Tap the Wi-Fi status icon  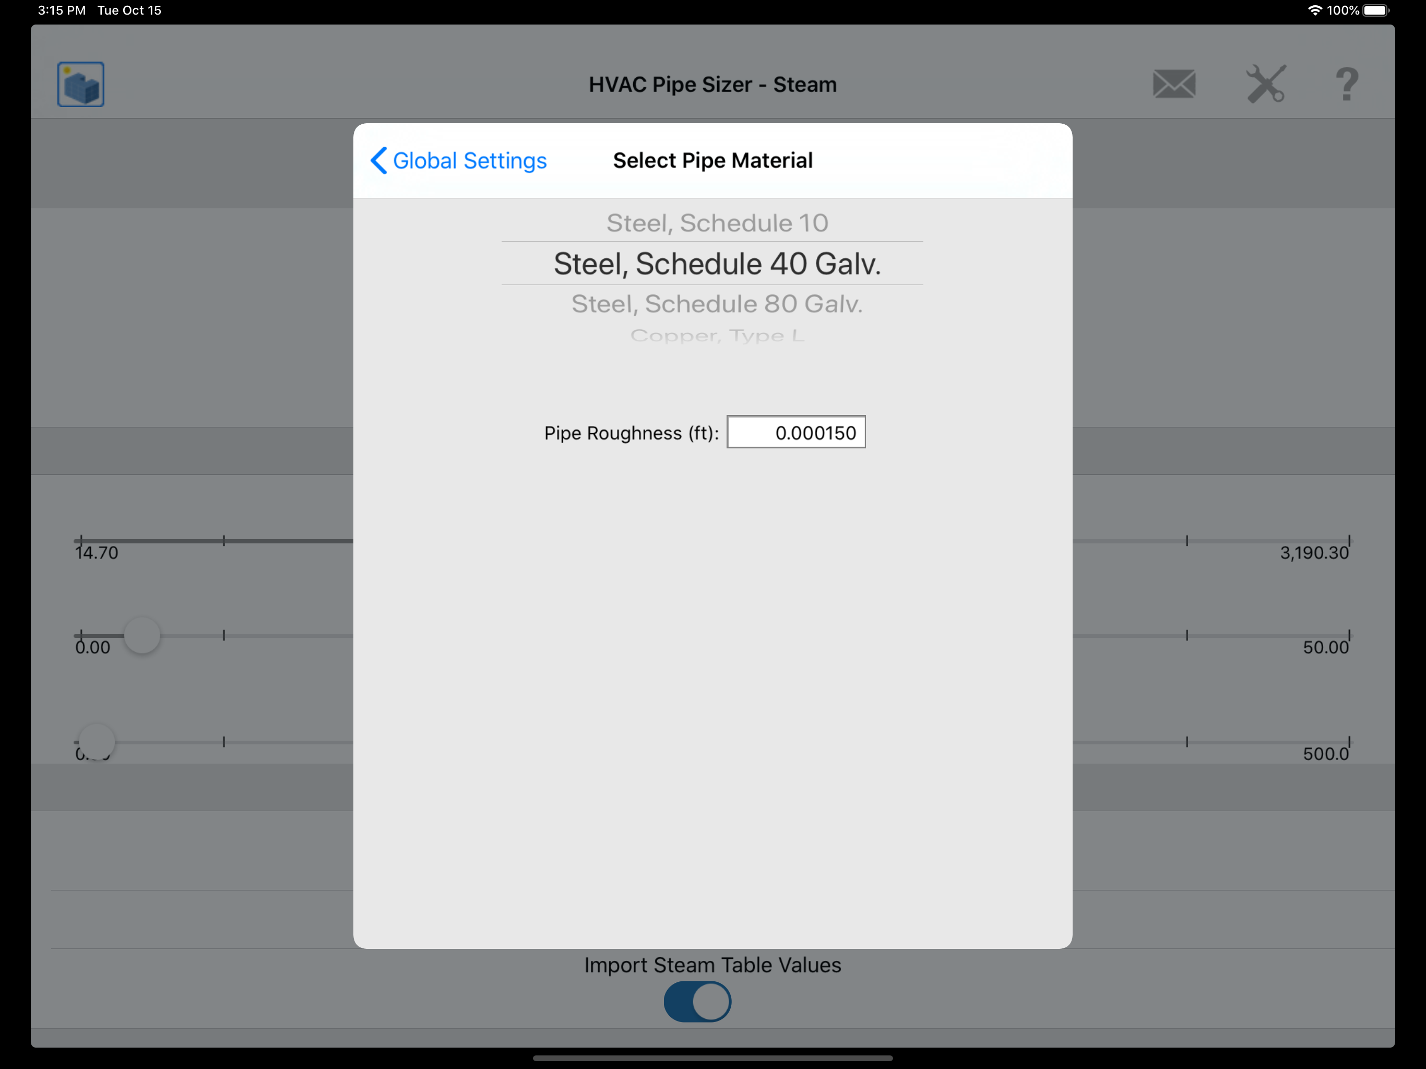coord(1314,10)
